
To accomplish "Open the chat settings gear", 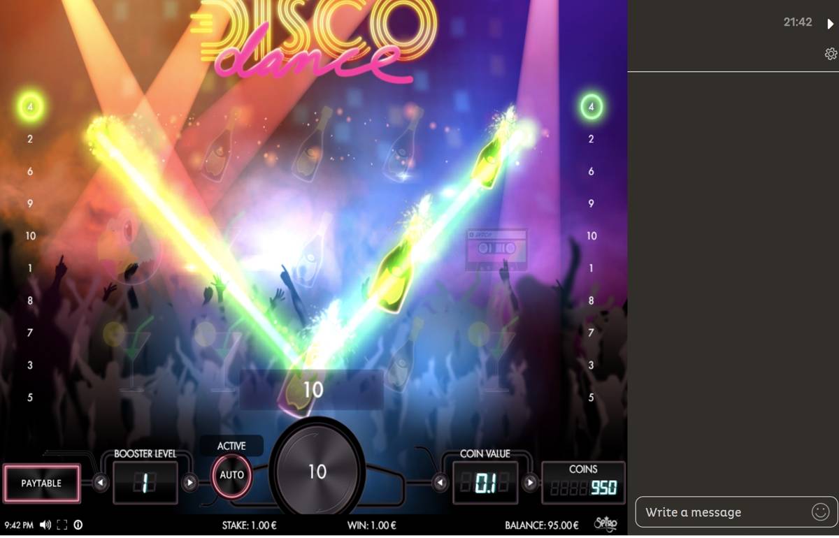I will point(830,53).
